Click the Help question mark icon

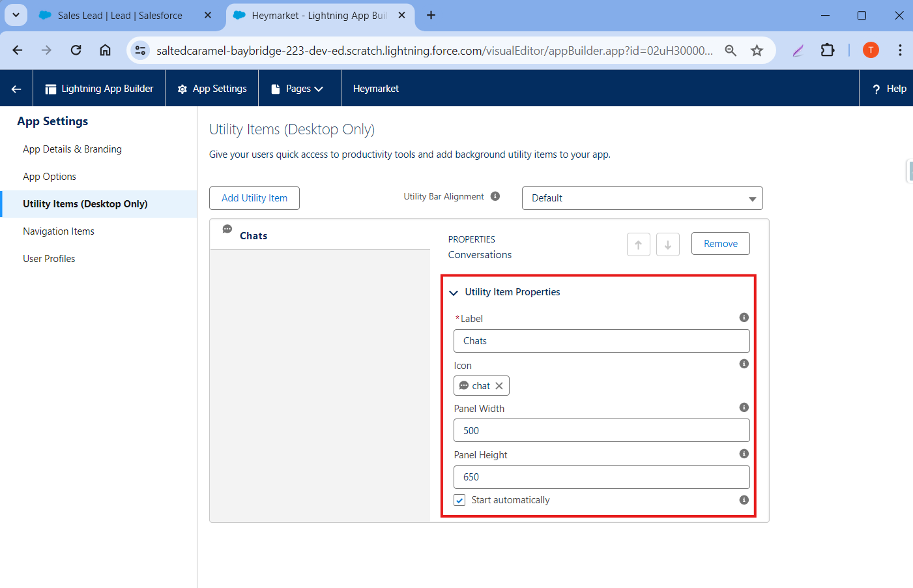tap(877, 89)
